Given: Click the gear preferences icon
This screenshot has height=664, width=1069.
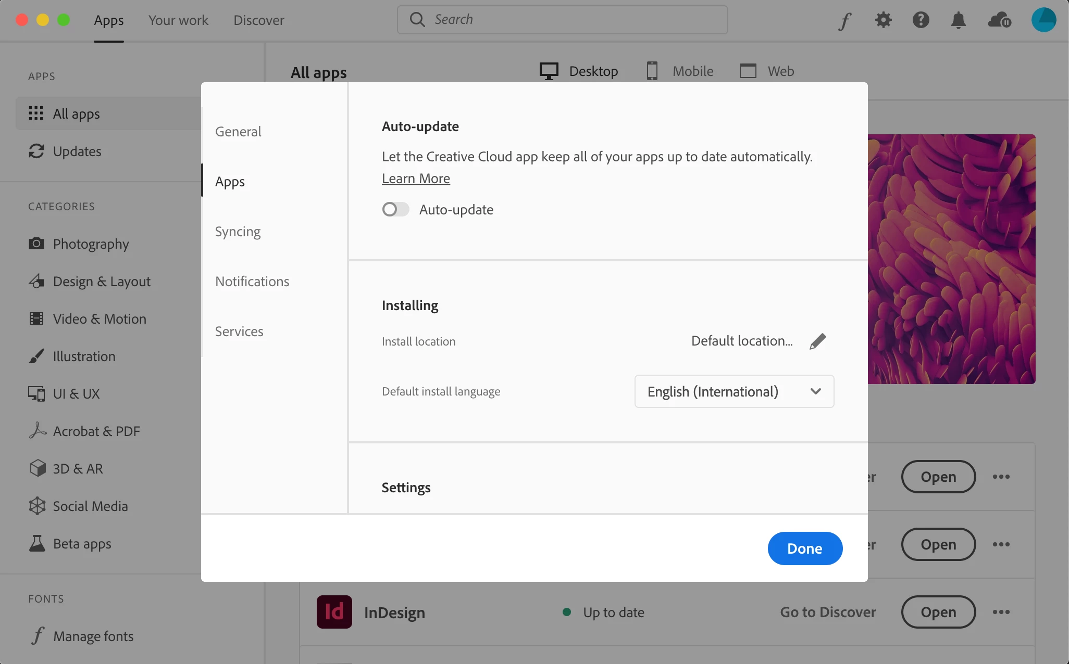Looking at the screenshot, I should [x=883, y=20].
